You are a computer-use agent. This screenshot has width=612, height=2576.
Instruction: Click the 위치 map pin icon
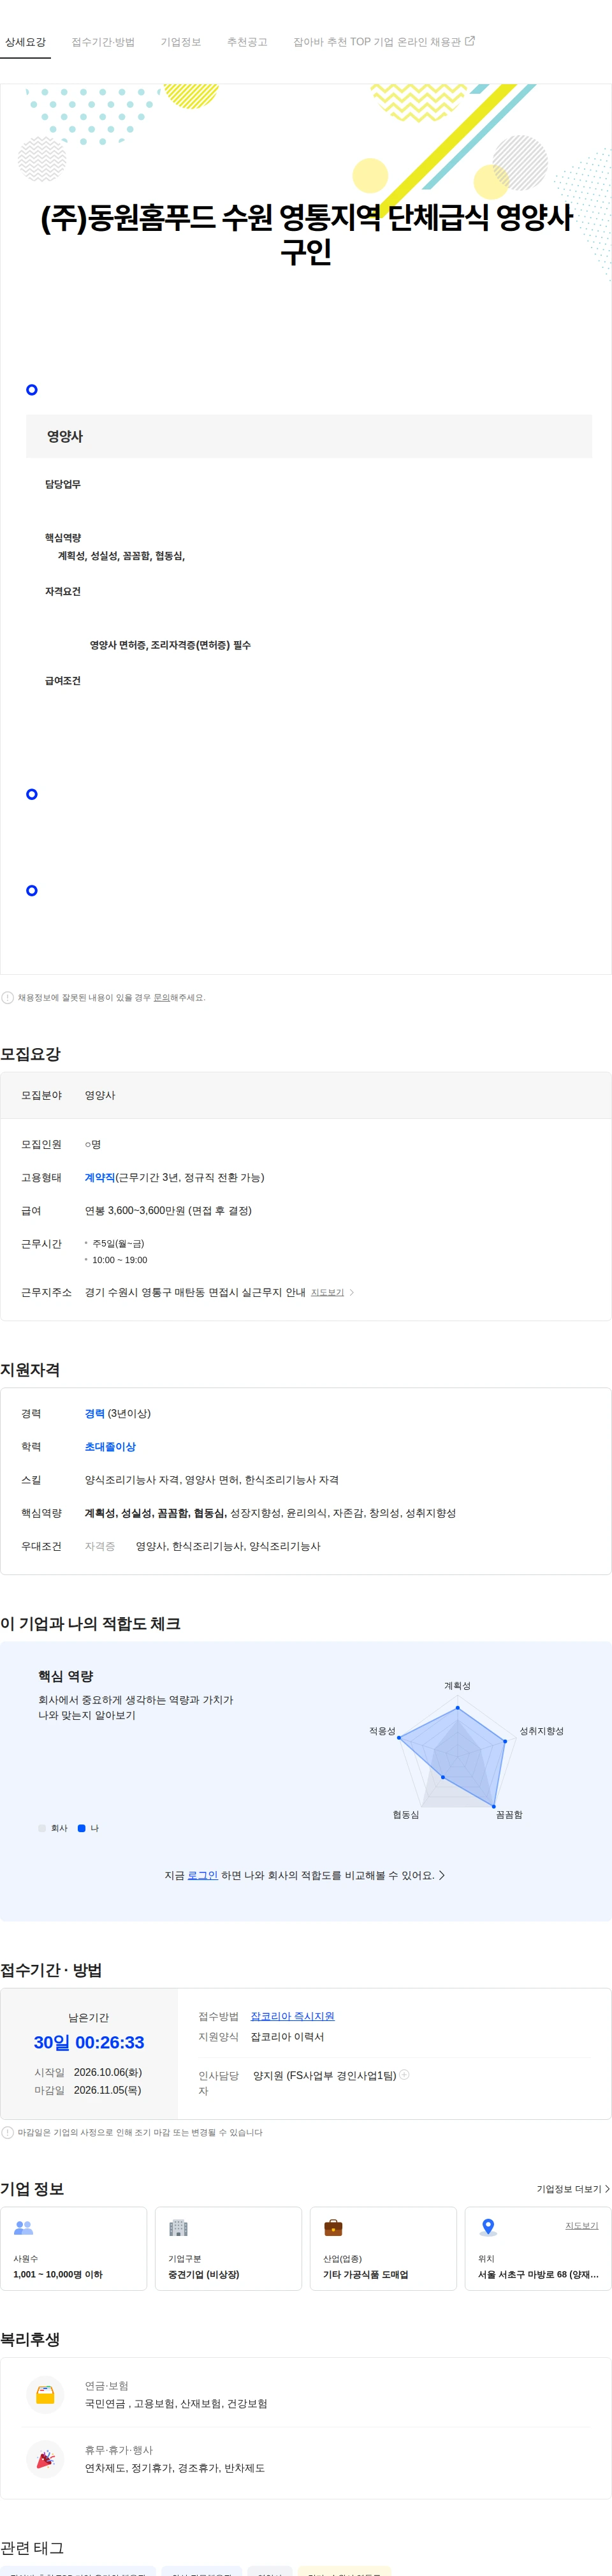pos(488,2228)
